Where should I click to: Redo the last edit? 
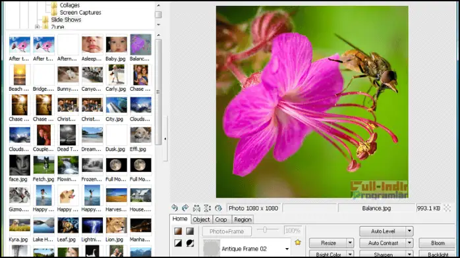click(185, 208)
